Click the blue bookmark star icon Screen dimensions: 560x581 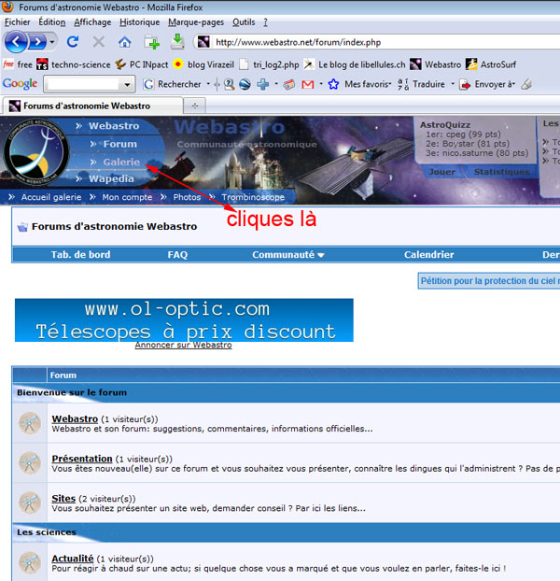333,84
